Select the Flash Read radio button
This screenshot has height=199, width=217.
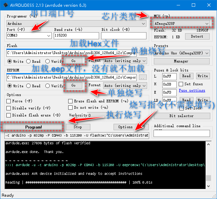28,61
